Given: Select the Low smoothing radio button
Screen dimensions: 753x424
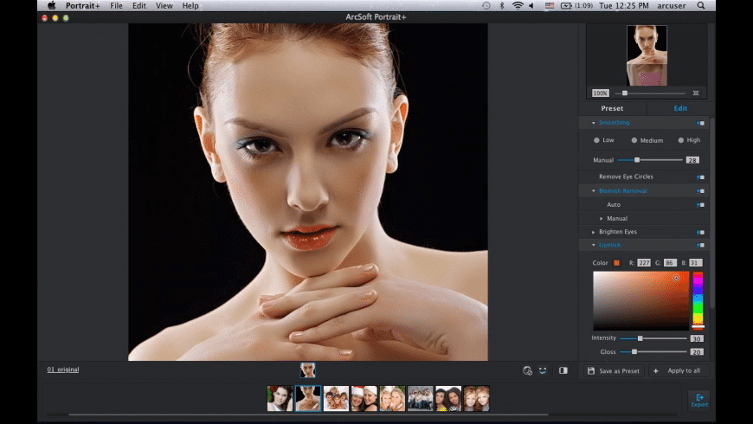Looking at the screenshot, I should coord(596,140).
